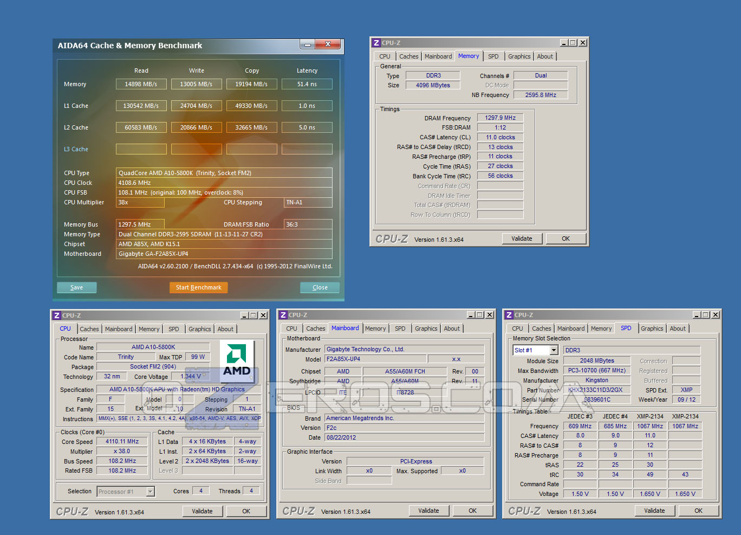Image resolution: width=741 pixels, height=535 pixels.
Task: Click Core Voltage value 1.344 V
Action: pyautogui.click(x=191, y=376)
